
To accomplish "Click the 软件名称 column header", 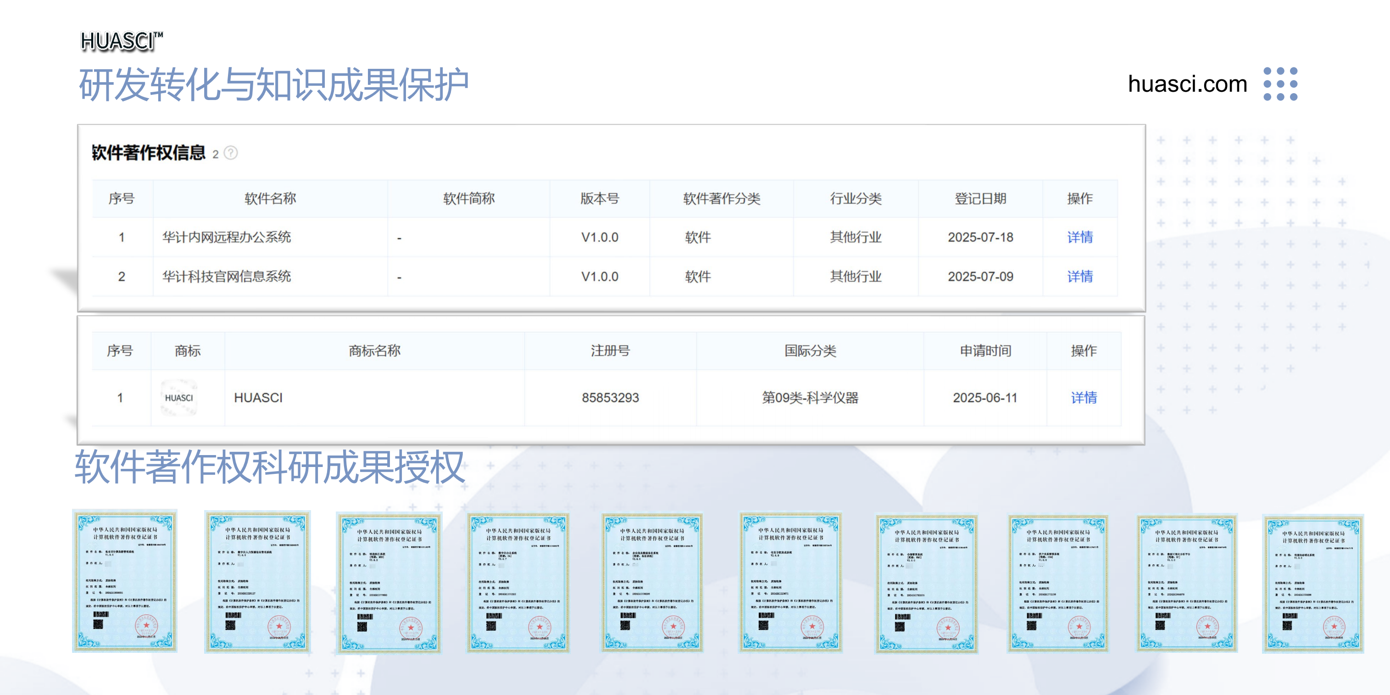I will coord(270,199).
